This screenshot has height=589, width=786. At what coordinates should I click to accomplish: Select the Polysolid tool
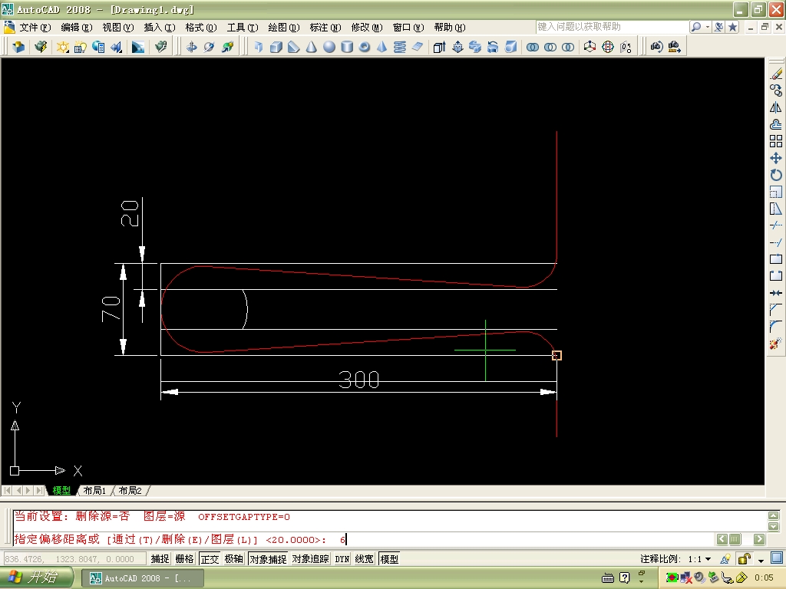coord(258,47)
